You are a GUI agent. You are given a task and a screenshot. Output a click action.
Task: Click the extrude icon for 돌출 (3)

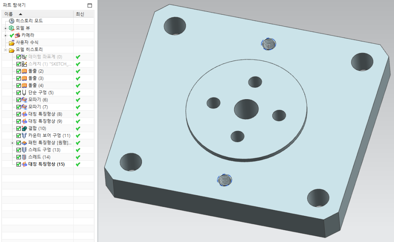pos(24,78)
